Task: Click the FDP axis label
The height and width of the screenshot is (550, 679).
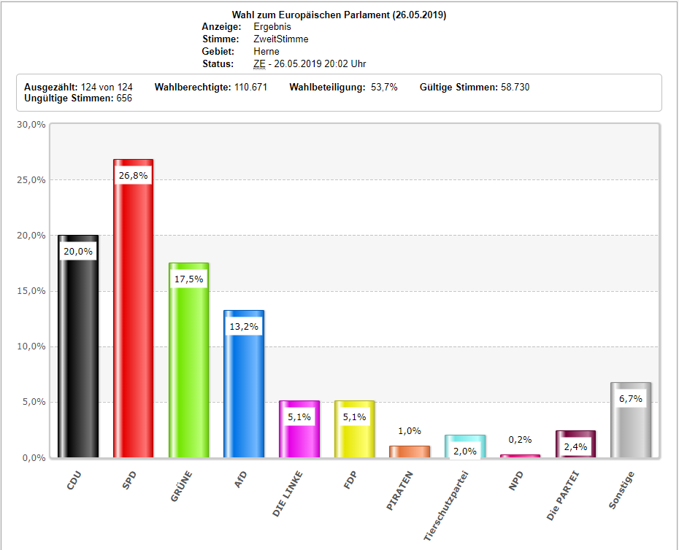Action: tap(350, 480)
